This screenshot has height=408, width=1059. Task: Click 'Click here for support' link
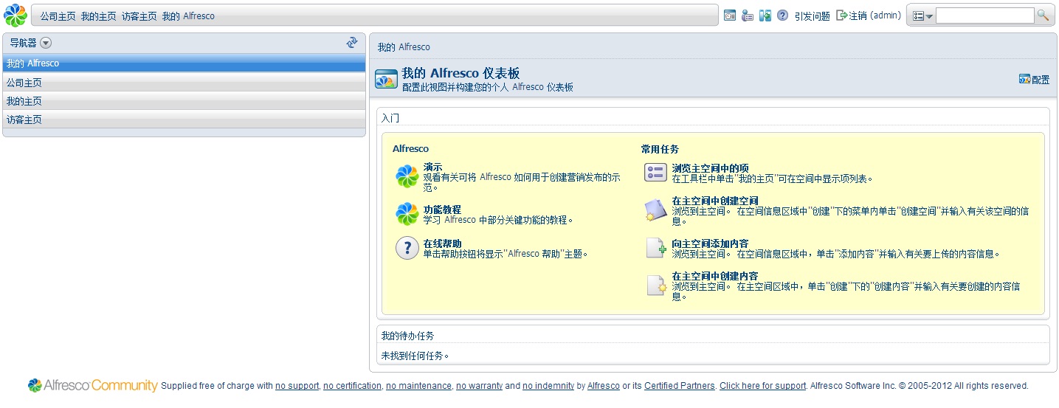pyautogui.click(x=763, y=386)
